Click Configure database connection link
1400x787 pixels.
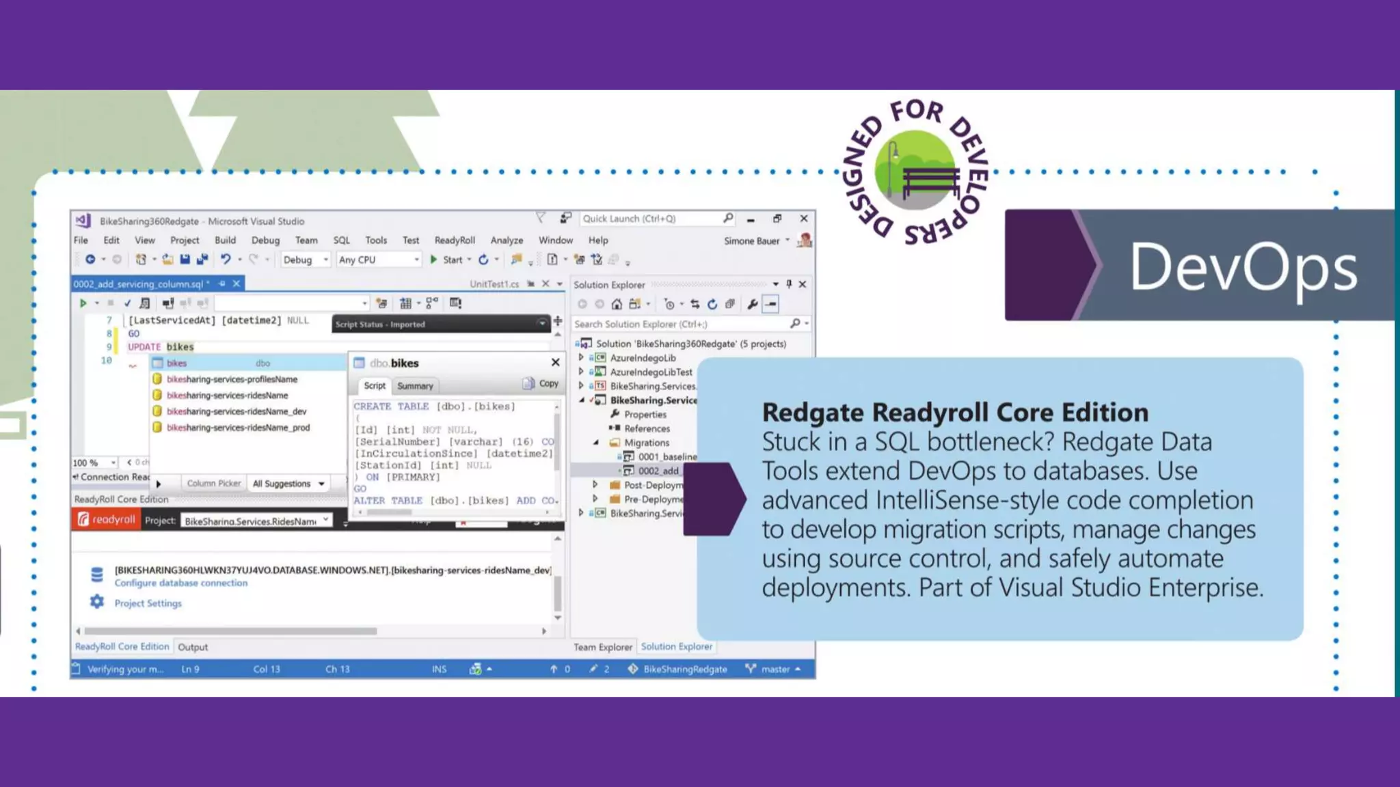[x=180, y=583]
